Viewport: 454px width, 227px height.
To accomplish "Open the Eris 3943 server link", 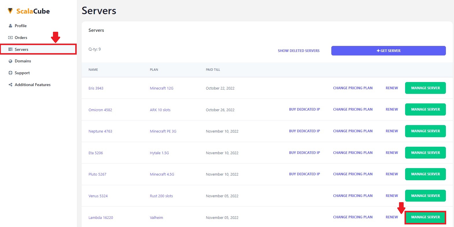I will [96, 88].
